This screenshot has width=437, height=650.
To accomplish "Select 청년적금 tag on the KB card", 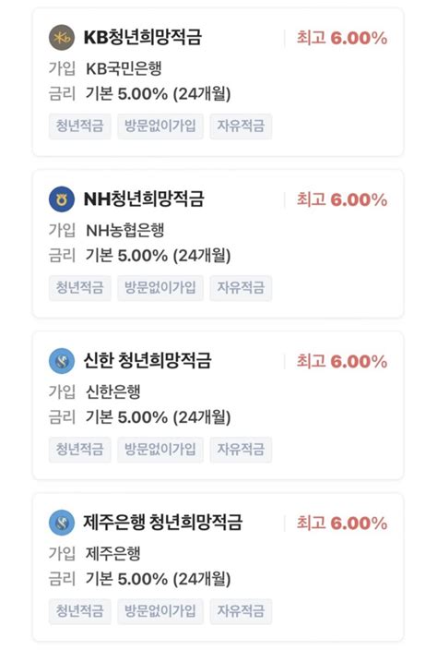I will click(x=80, y=126).
